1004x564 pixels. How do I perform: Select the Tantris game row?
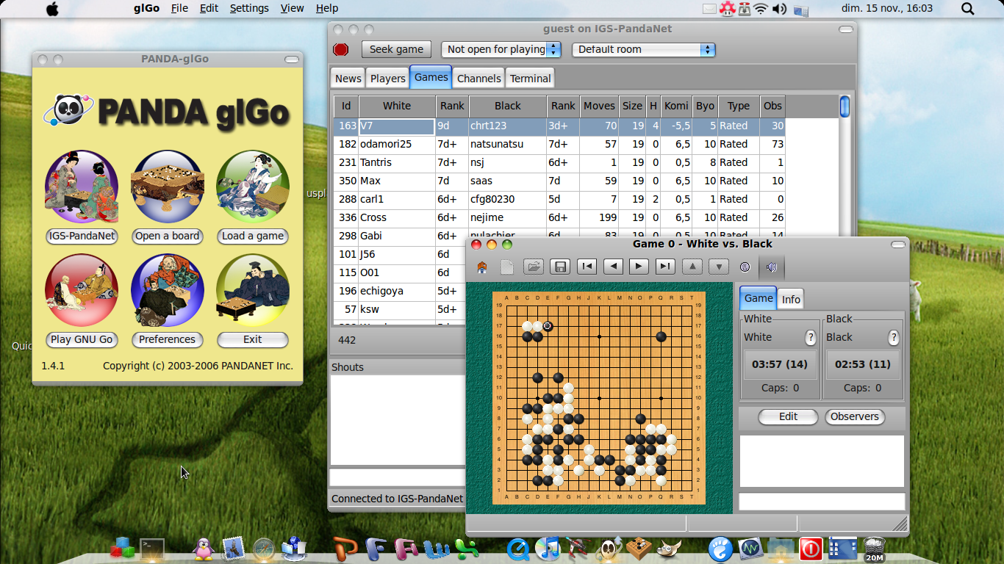tap(559, 162)
